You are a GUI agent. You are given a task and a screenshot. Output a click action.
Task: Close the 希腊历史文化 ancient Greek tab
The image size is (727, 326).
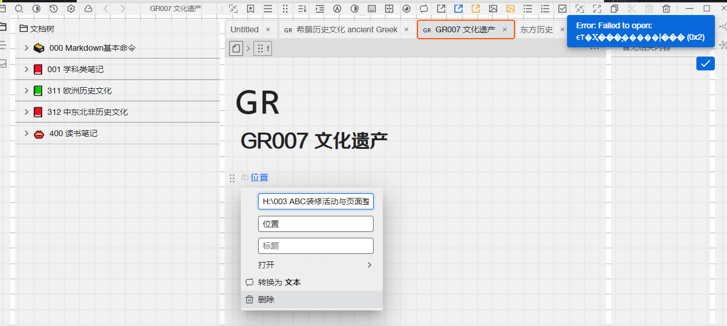pyautogui.click(x=407, y=29)
